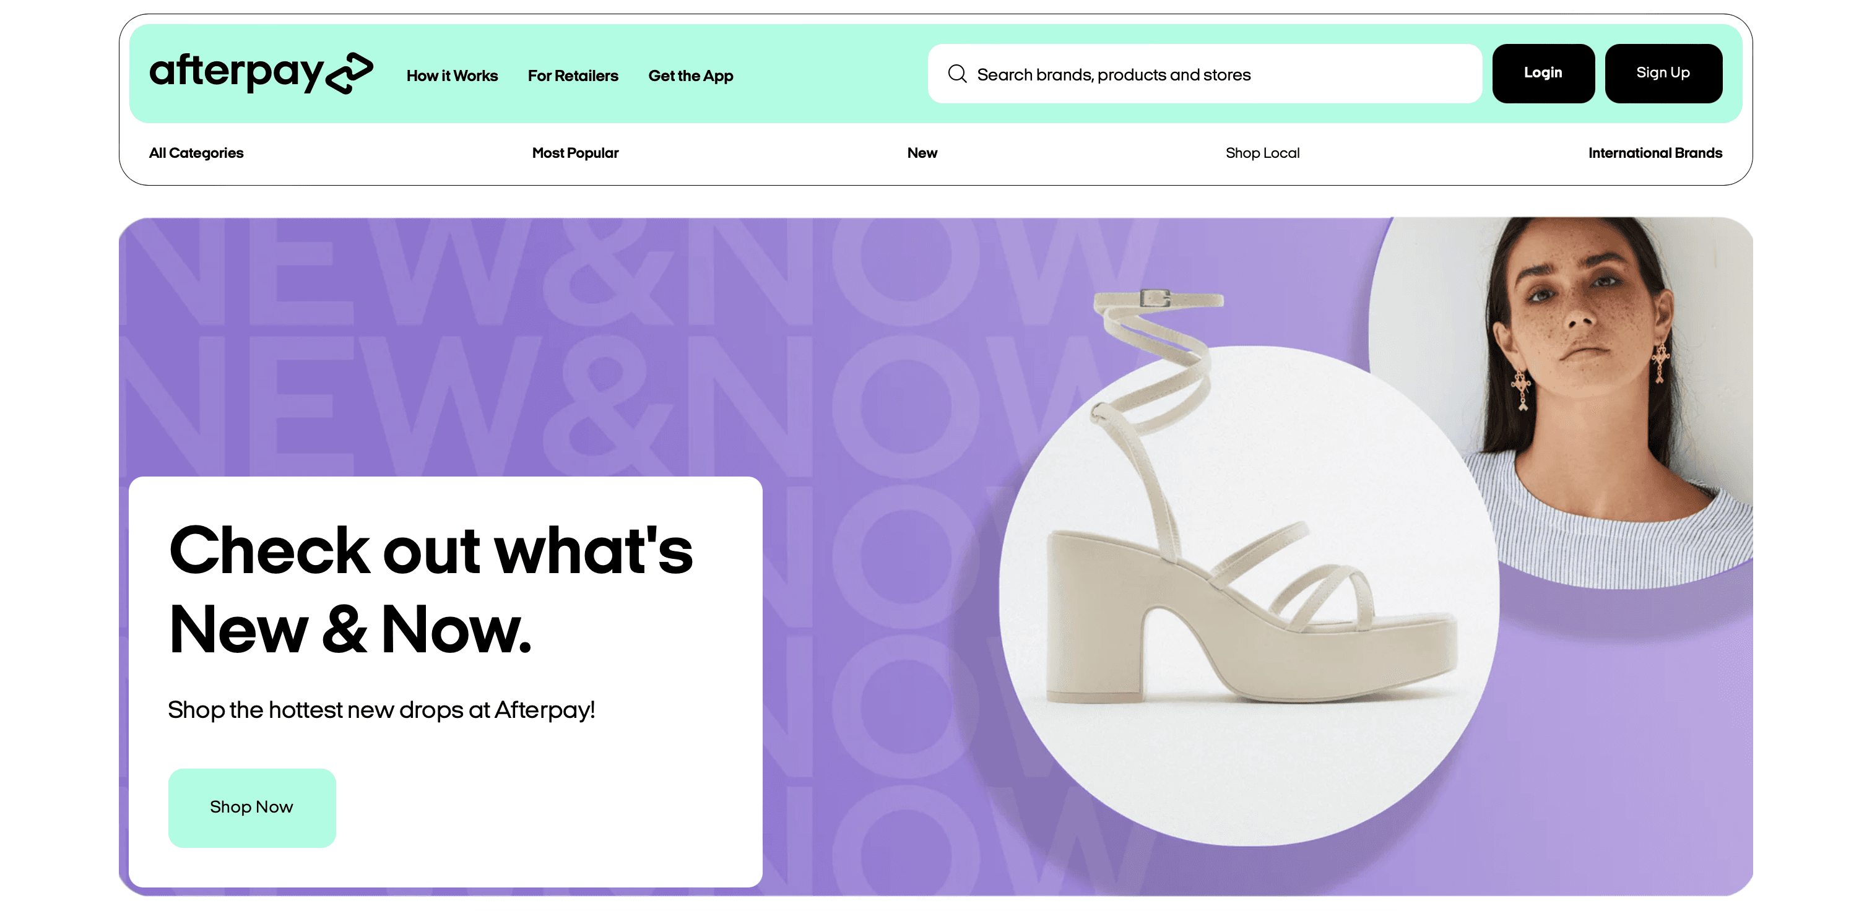Click the magnifying glass search icon

click(x=957, y=74)
